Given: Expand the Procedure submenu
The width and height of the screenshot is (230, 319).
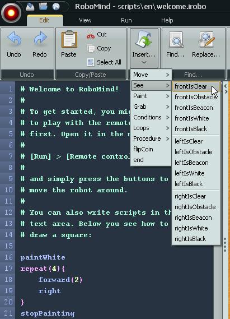Looking at the screenshot, I should point(151,138).
